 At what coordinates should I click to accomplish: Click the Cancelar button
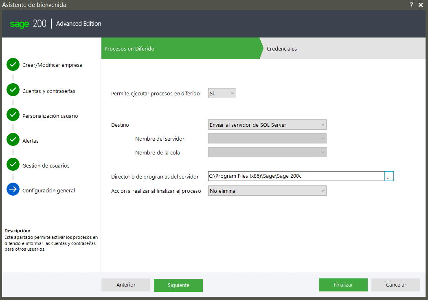pyautogui.click(x=396, y=285)
